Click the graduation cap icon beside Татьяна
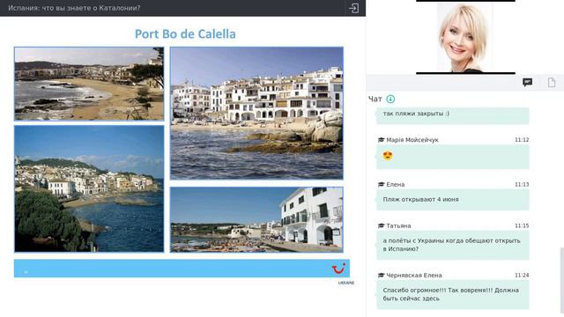This screenshot has width=564, height=317. 382,225
